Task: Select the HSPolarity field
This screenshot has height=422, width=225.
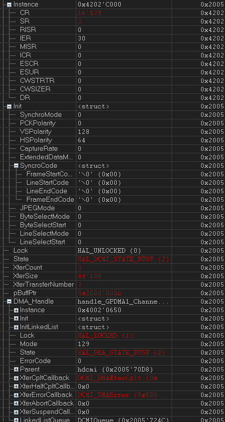Action: point(112,140)
